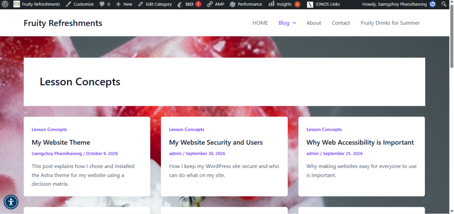Open the WordPress logo menu

5,4
